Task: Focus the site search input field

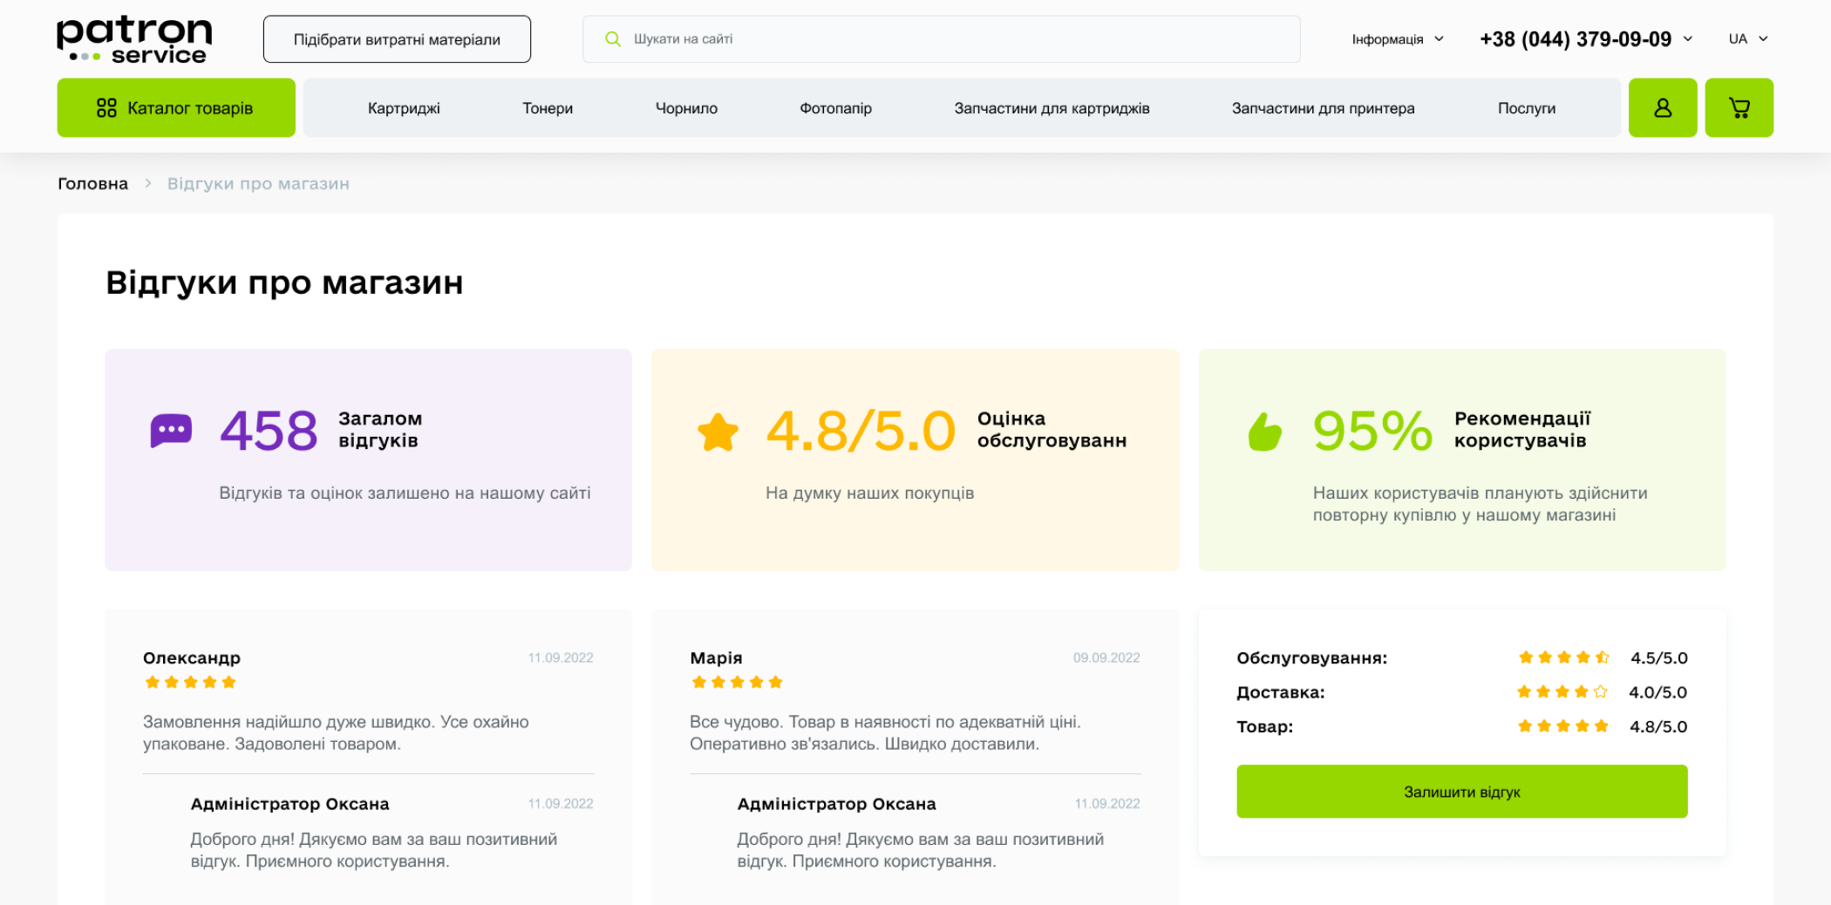Action: coord(959,39)
